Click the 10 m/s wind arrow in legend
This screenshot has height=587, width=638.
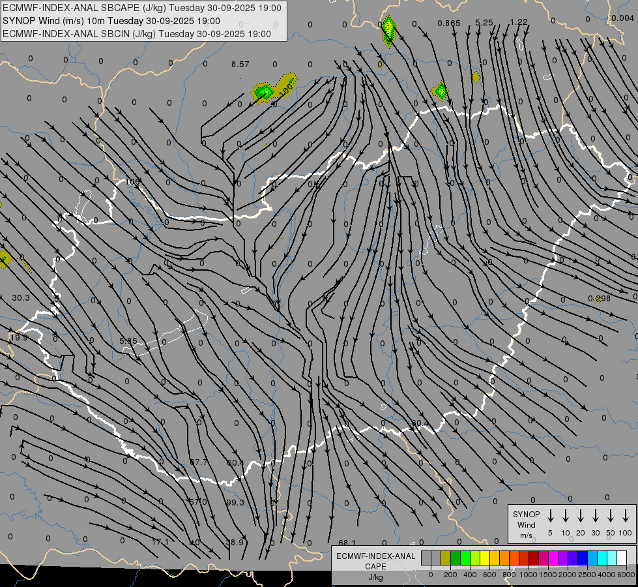[565, 516]
